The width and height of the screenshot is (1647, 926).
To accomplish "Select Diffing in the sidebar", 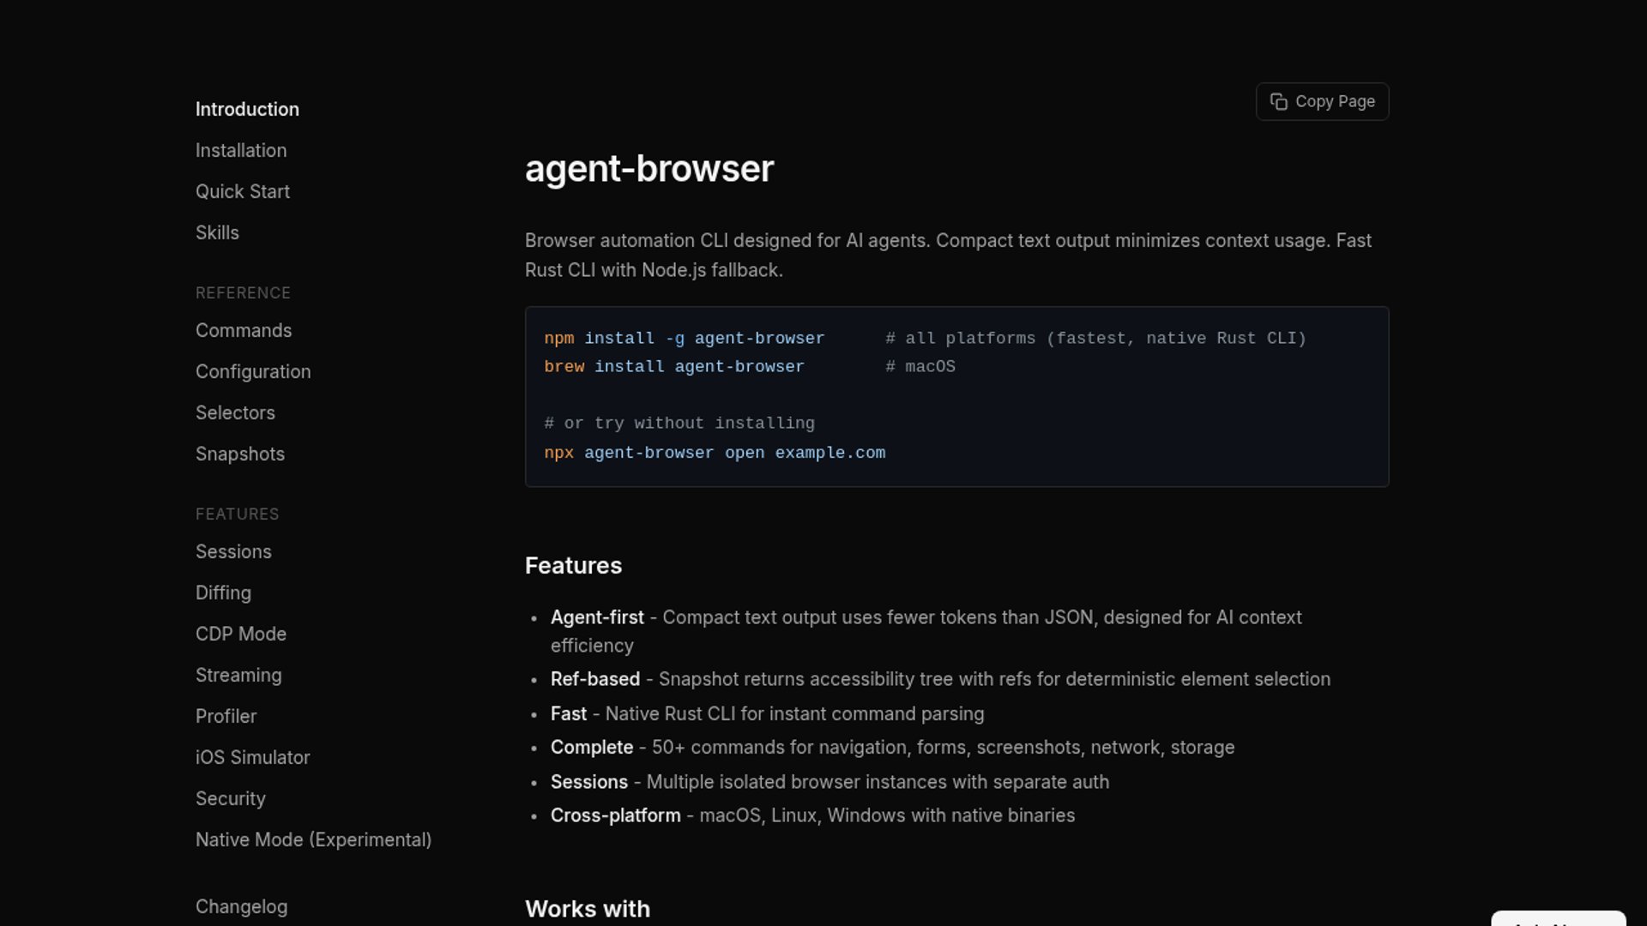I will click(223, 593).
